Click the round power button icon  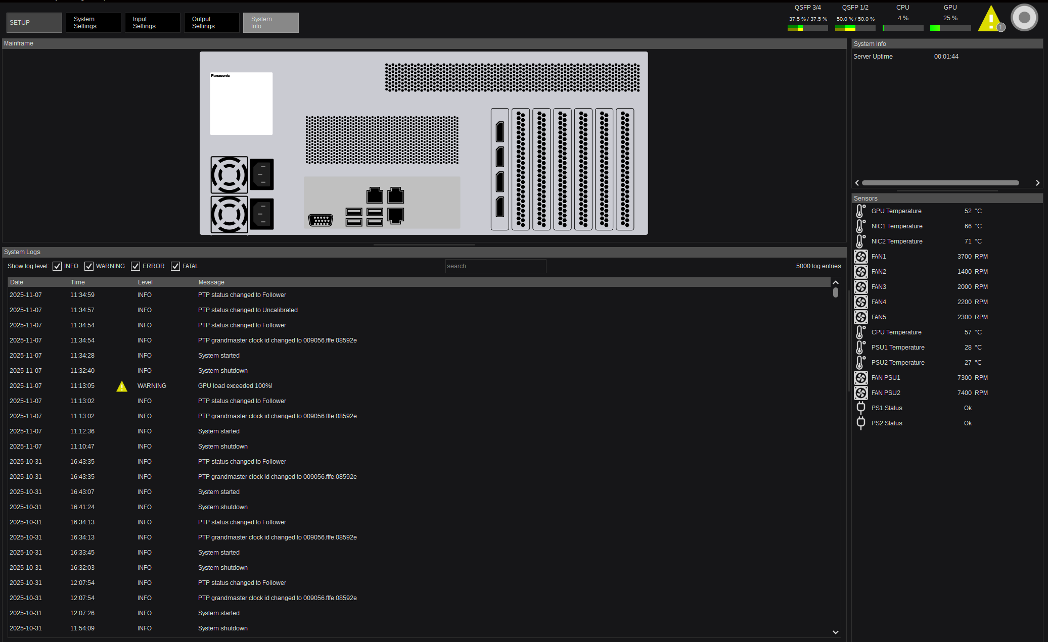1024,18
